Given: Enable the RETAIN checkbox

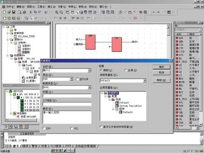Looking at the screenshot, I should point(78,79).
